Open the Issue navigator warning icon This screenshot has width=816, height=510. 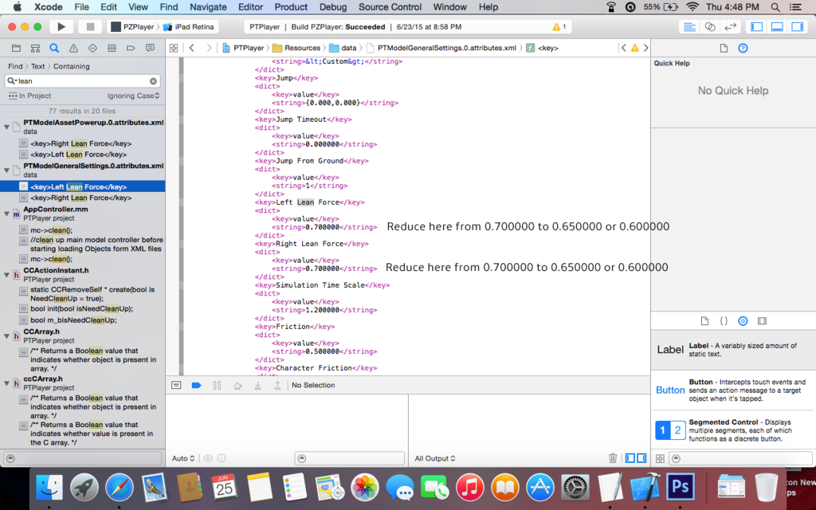[x=73, y=48]
